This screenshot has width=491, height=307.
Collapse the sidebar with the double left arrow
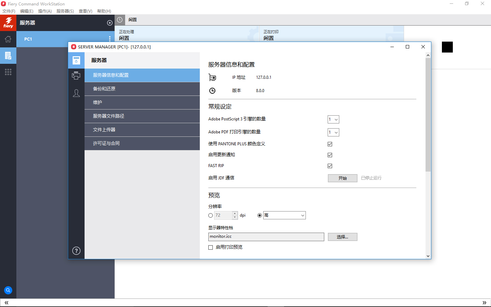[6, 303]
